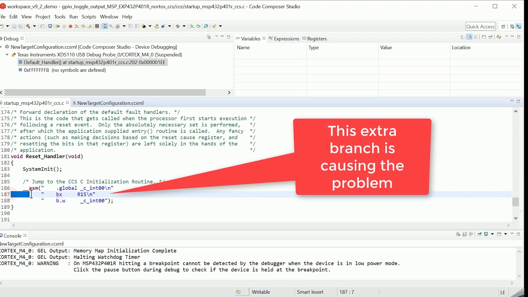Click Open Console icon
The width and height of the screenshot is (528, 297).
[x=499, y=234]
